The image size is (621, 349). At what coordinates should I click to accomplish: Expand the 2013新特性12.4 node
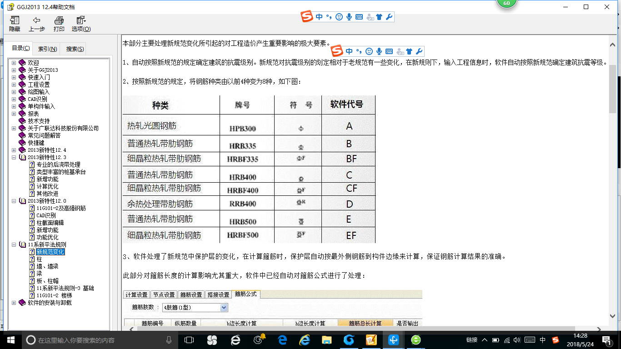point(14,150)
